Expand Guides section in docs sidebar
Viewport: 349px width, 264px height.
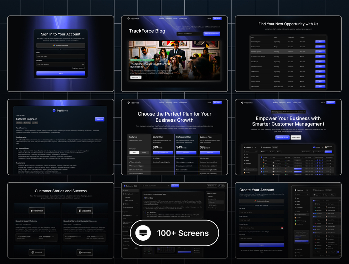click(137, 204)
